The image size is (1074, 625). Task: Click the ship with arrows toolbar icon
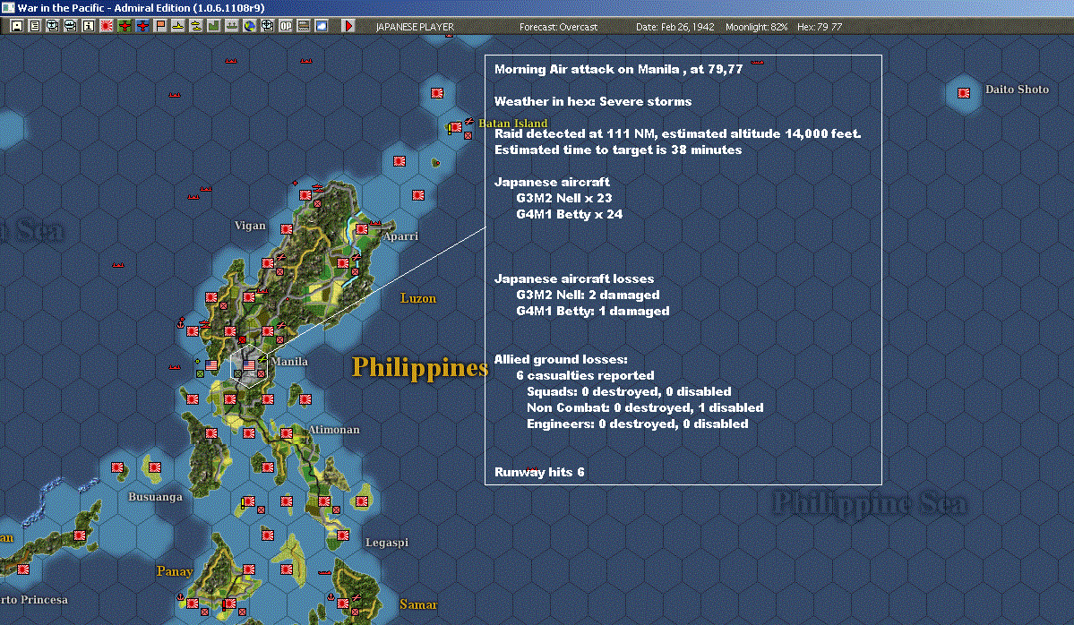click(231, 26)
